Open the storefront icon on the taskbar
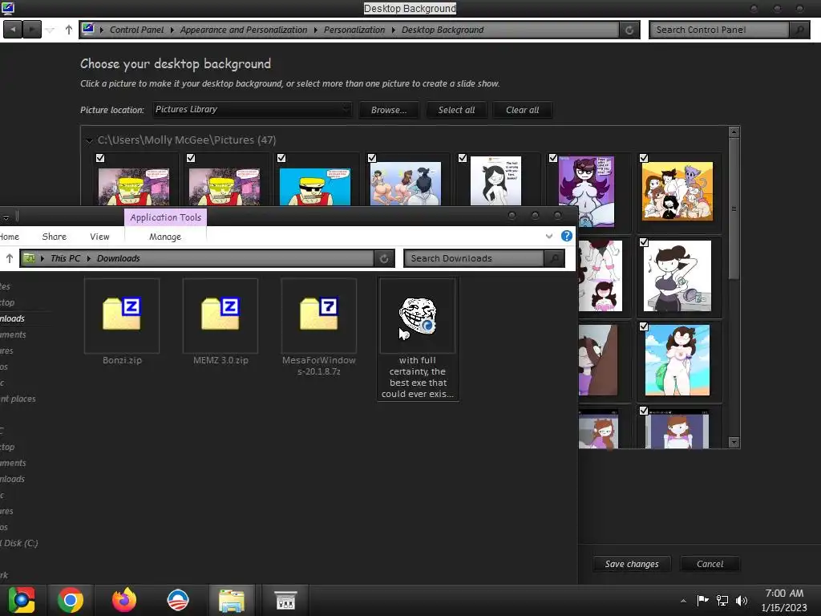 (x=285, y=600)
